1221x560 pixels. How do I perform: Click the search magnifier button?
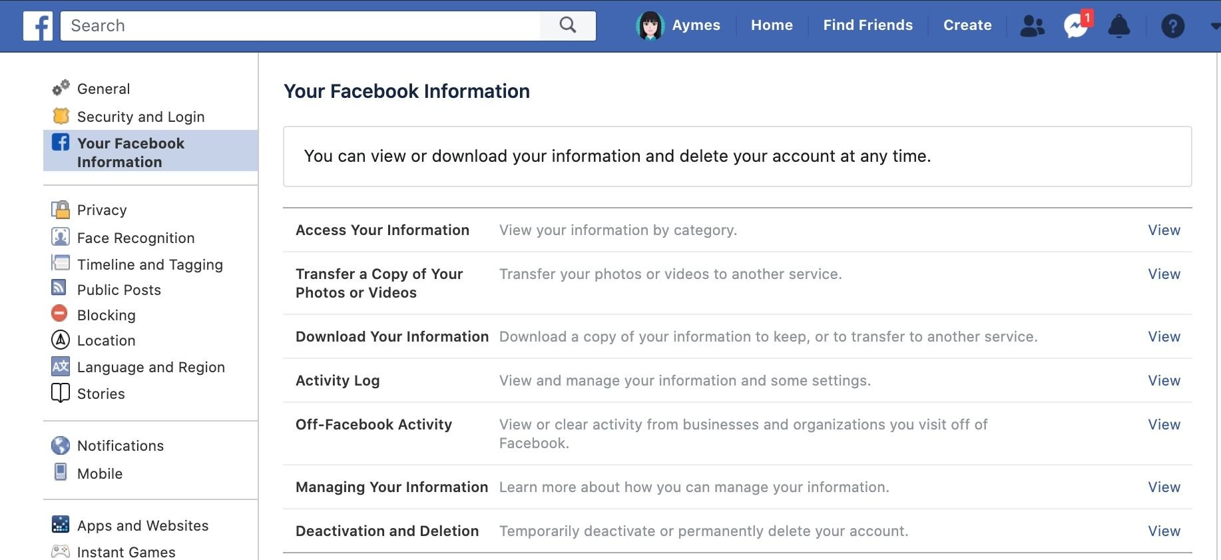coord(568,25)
